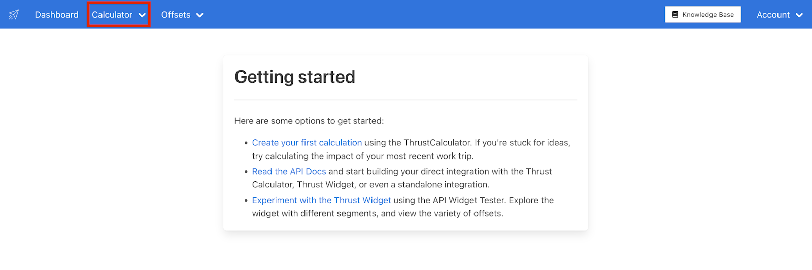Go to the Dashboard menu item

tap(56, 15)
